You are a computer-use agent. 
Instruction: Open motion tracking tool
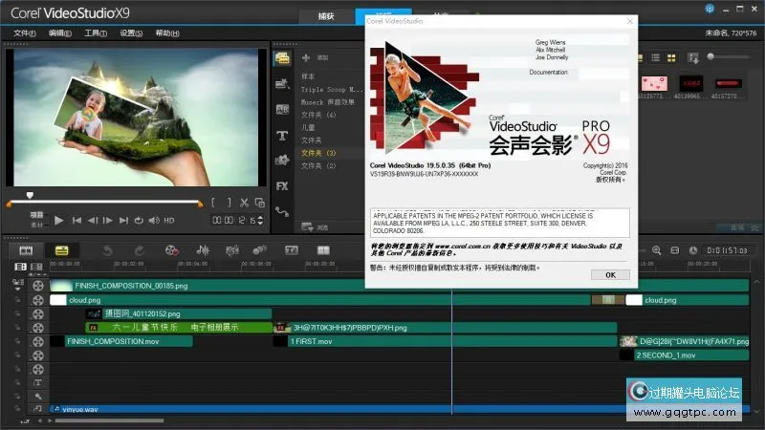259,250
